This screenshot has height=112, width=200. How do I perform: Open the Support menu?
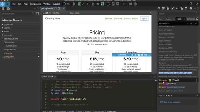56,4
